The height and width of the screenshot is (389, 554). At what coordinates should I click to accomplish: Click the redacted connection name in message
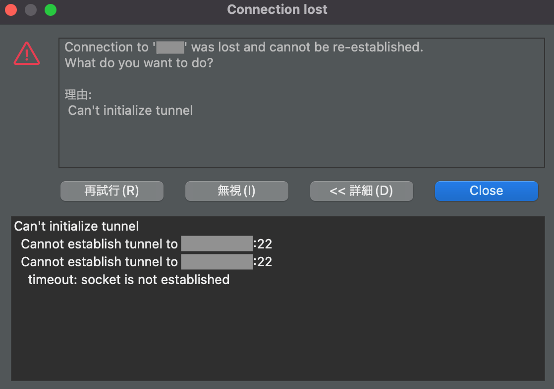point(170,48)
